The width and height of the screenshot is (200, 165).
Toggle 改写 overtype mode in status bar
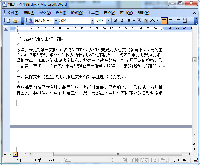click(164, 160)
